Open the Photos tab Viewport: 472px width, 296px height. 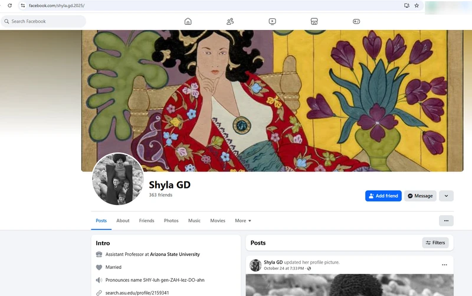[171, 220]
